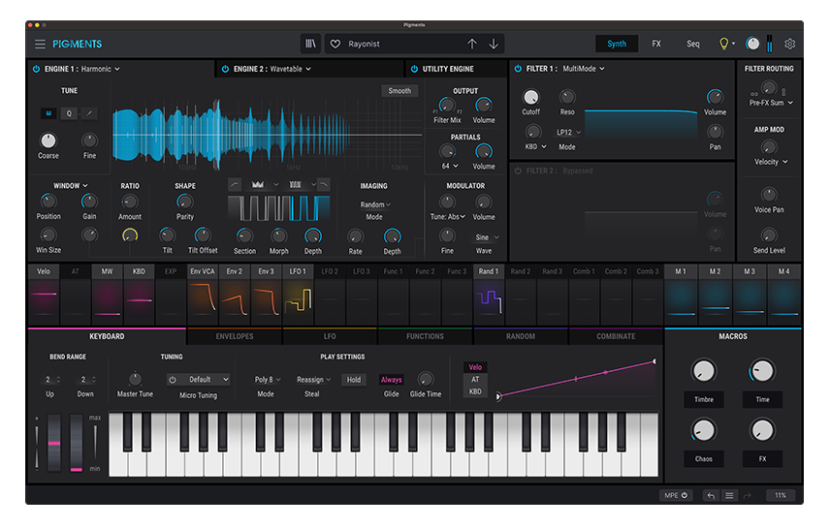Open the LFO modulation tab

click(x=330, y=336)
